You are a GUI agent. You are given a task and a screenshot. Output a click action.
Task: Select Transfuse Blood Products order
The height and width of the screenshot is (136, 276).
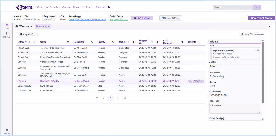tap(111, 48)
